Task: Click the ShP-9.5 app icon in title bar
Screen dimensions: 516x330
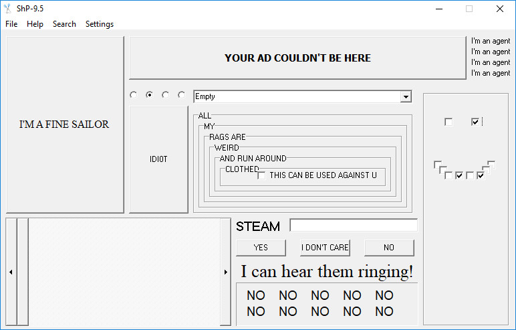Action: point(7,9)
